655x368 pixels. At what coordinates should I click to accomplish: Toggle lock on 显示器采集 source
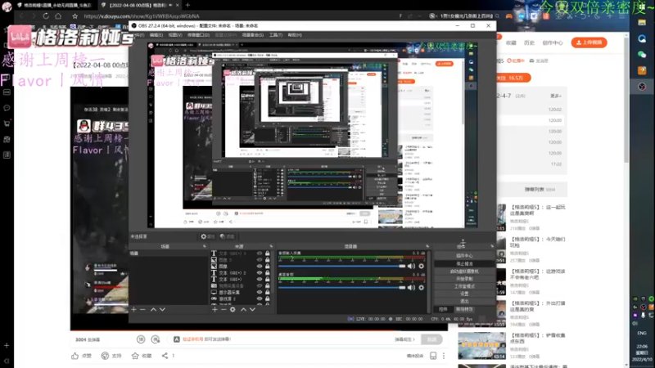coord(268,292)
